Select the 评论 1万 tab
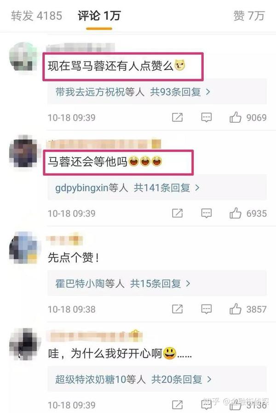The height and width of the screenshot is (413, 276). (x=99, y=16)
